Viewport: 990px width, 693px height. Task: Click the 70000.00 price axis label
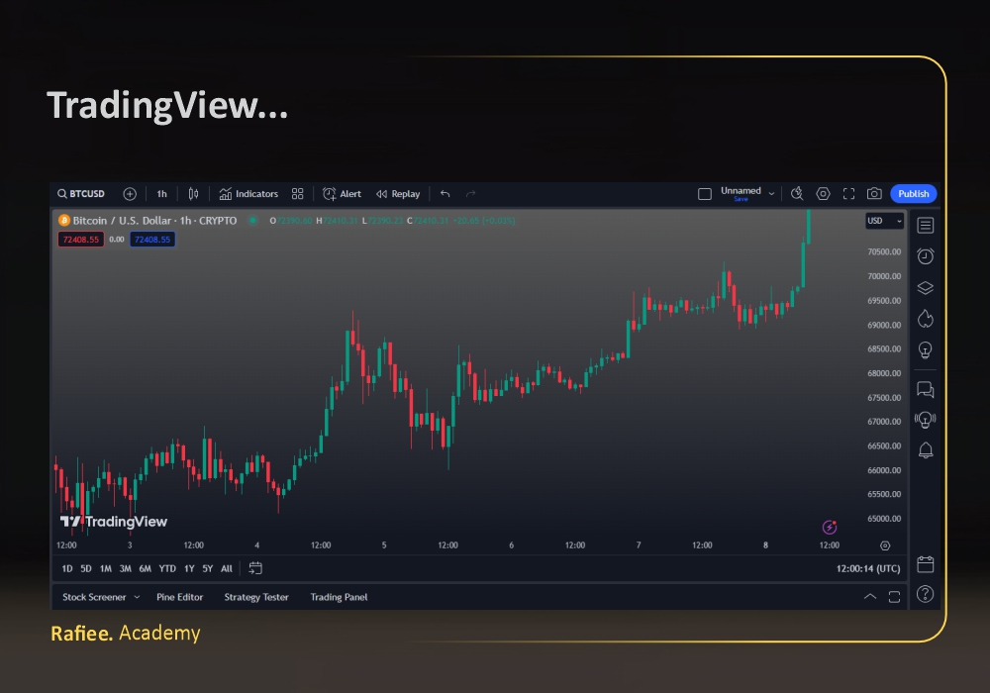[884, 276]
